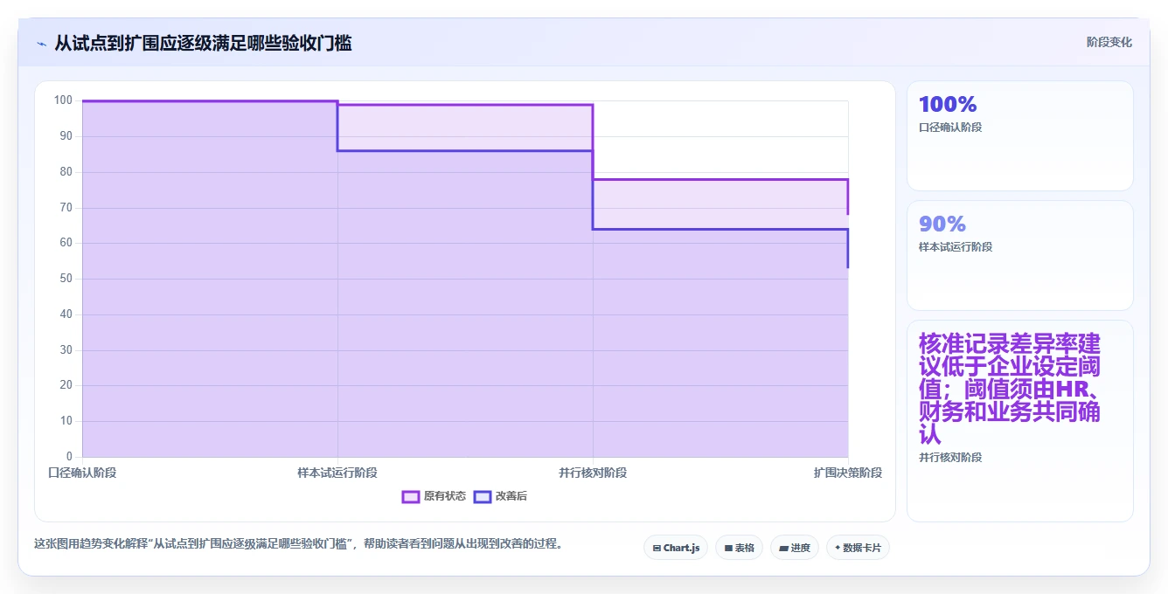Viewport: 1168px width, 594px height.
Task: Click the icon in the Chart.js tag
Action: click(657, 549)
